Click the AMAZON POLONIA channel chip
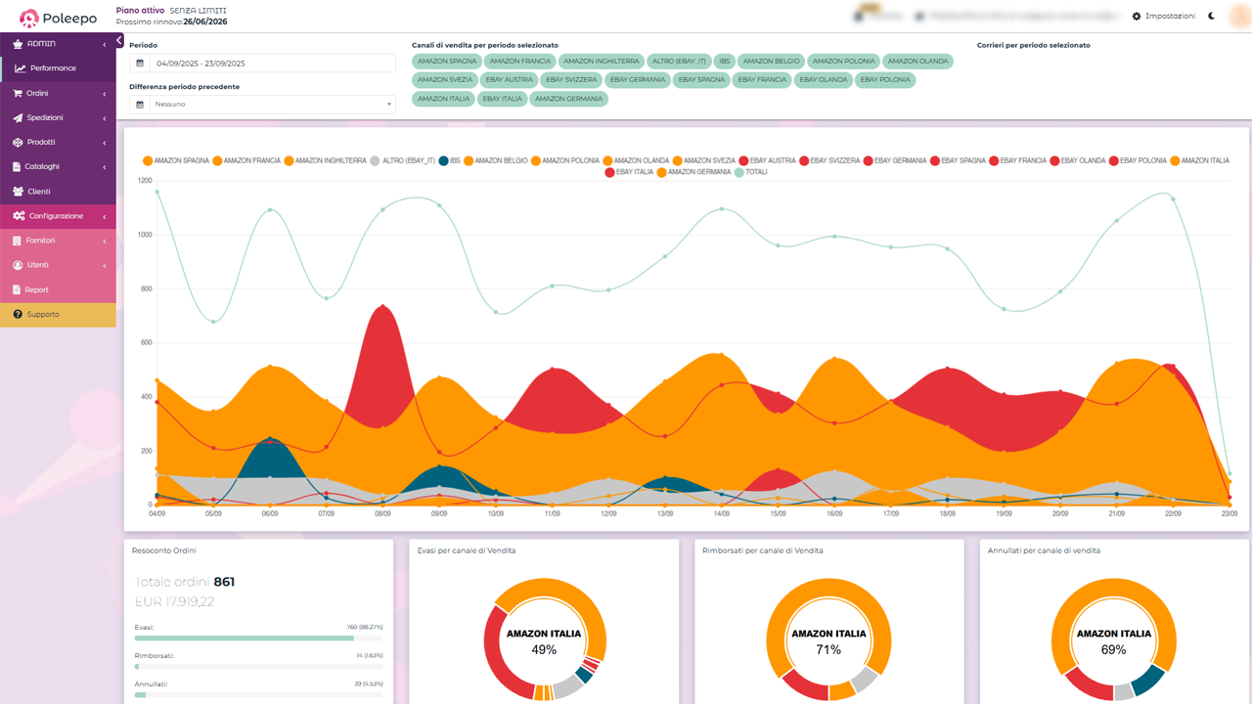 click(x=843, y=61)
